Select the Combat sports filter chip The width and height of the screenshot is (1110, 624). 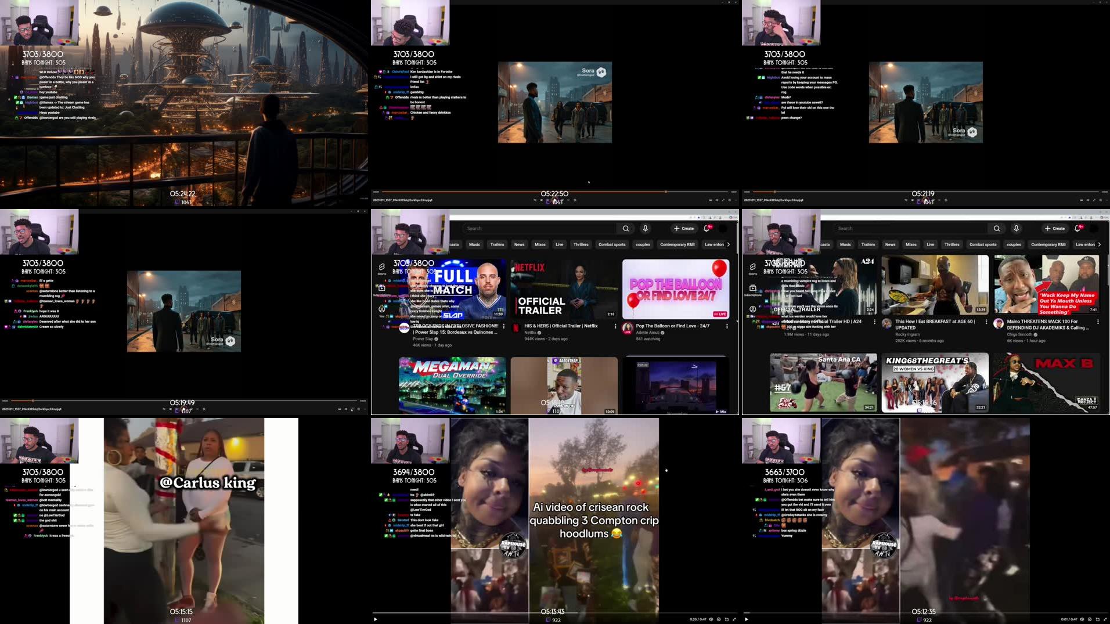[x=611, y=244]
